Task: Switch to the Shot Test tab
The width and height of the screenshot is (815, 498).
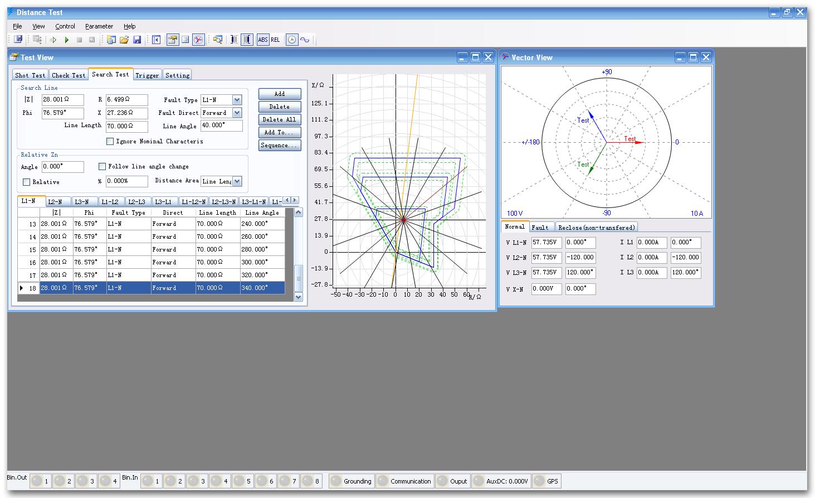Action: pyautogui.click(x=30, y=75)
